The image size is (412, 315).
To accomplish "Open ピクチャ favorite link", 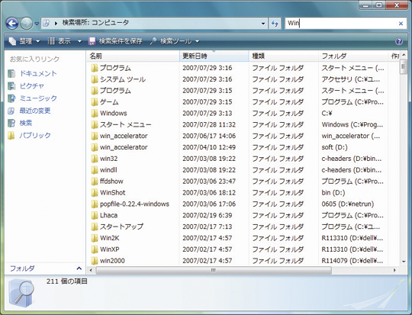I will [32, 85].
